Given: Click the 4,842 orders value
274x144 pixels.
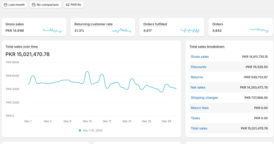Looking at the screenshot, I should pyautogui.click(x=217, y=31).
